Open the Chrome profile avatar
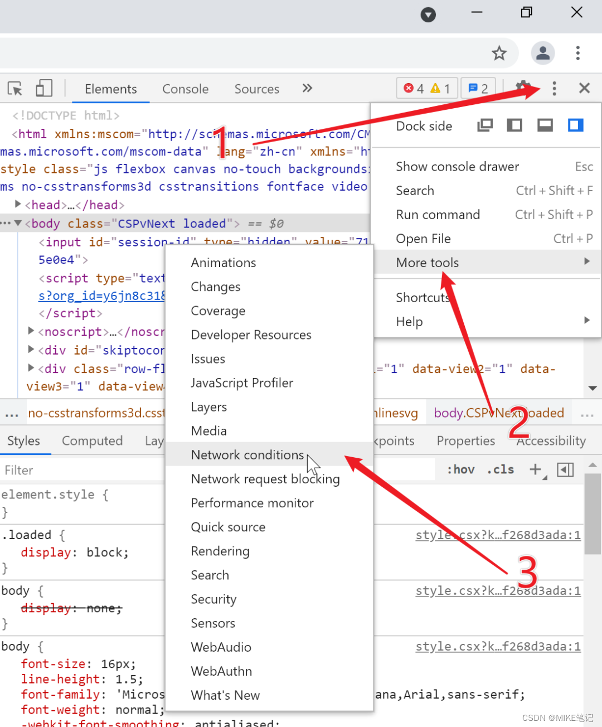The height and width of the screenshot is (727, 602). point(542,53)
